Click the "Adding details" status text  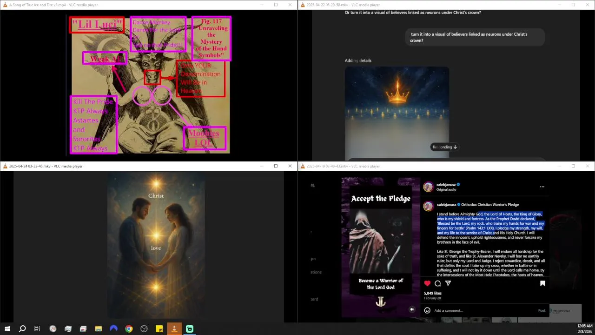point(358,60)
